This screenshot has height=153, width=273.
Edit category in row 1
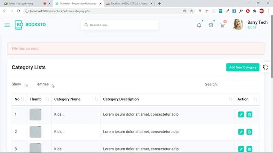(241, 114)
